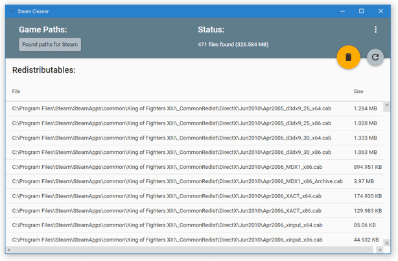Click the orange trash delete button
Image resolution: width=398 pixels, height=261 pixels.
(x=348, y=57)
